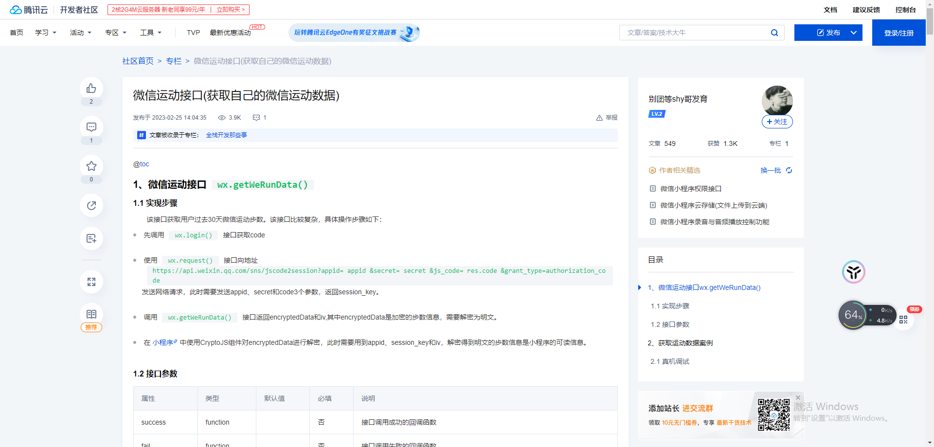Viewport: 934px width, 447px height.
Task: Go to 首页 in navigation bar
Action: pos(17,33)
